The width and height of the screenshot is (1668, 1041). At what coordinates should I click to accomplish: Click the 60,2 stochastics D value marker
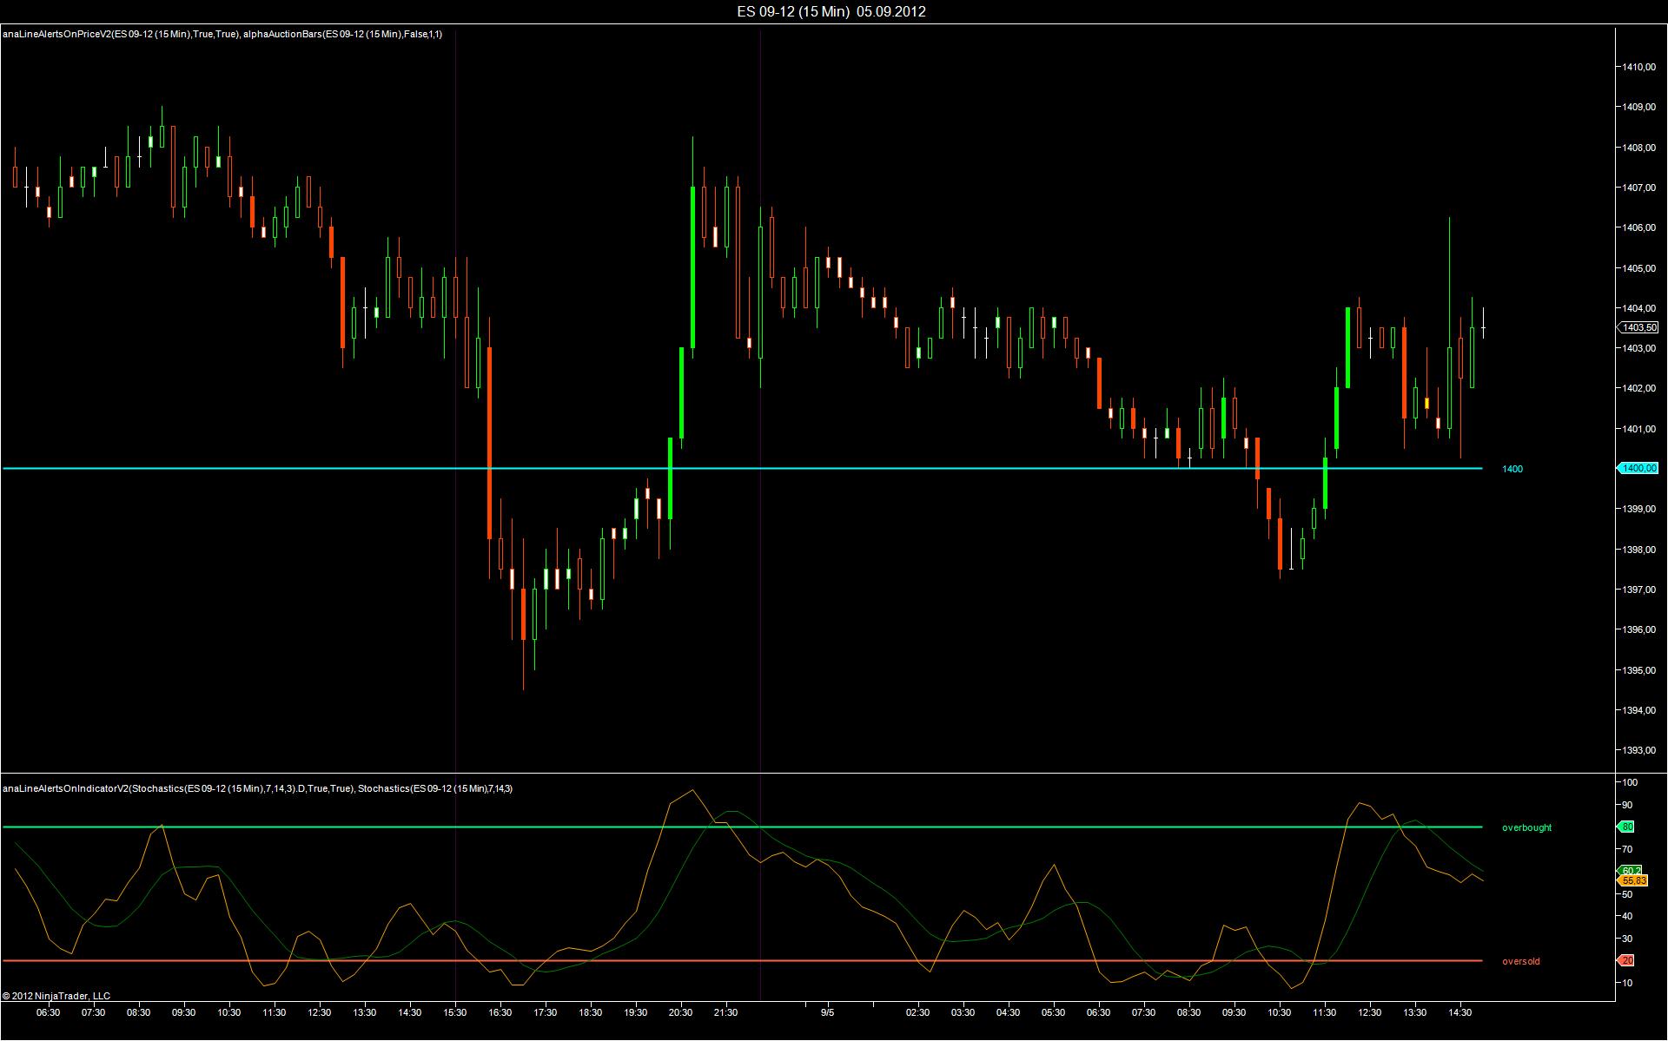(1630, 871)
